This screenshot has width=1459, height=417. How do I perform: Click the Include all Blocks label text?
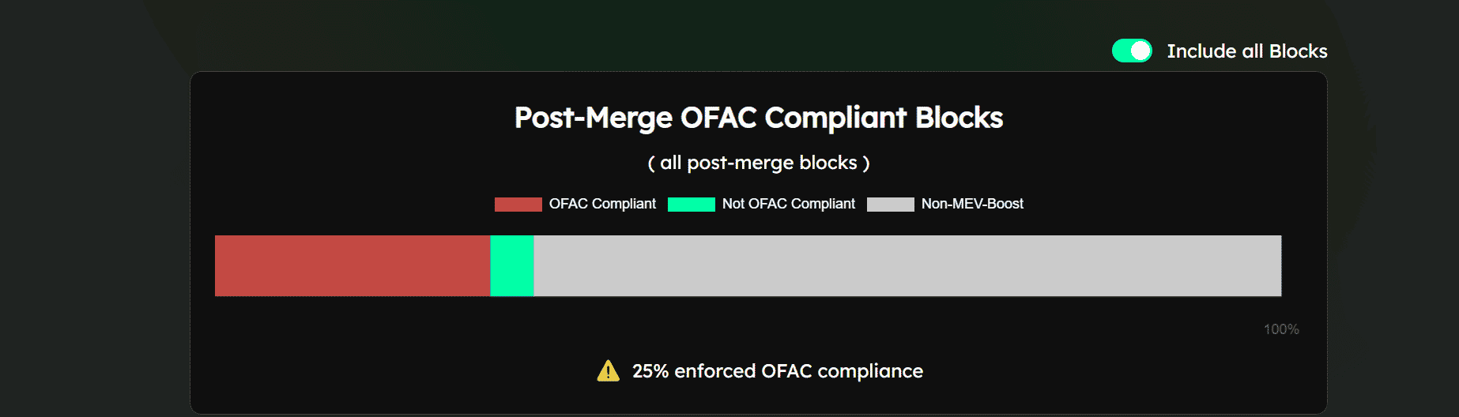[1247, 51]
